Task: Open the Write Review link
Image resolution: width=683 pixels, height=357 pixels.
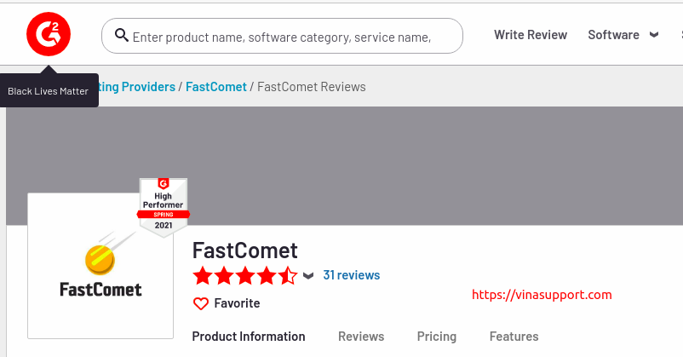Action: tap(530, 35)
